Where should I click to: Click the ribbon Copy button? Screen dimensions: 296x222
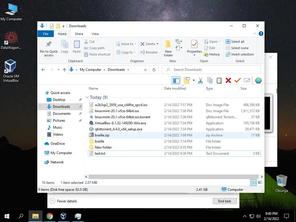[x=64, y=47]
